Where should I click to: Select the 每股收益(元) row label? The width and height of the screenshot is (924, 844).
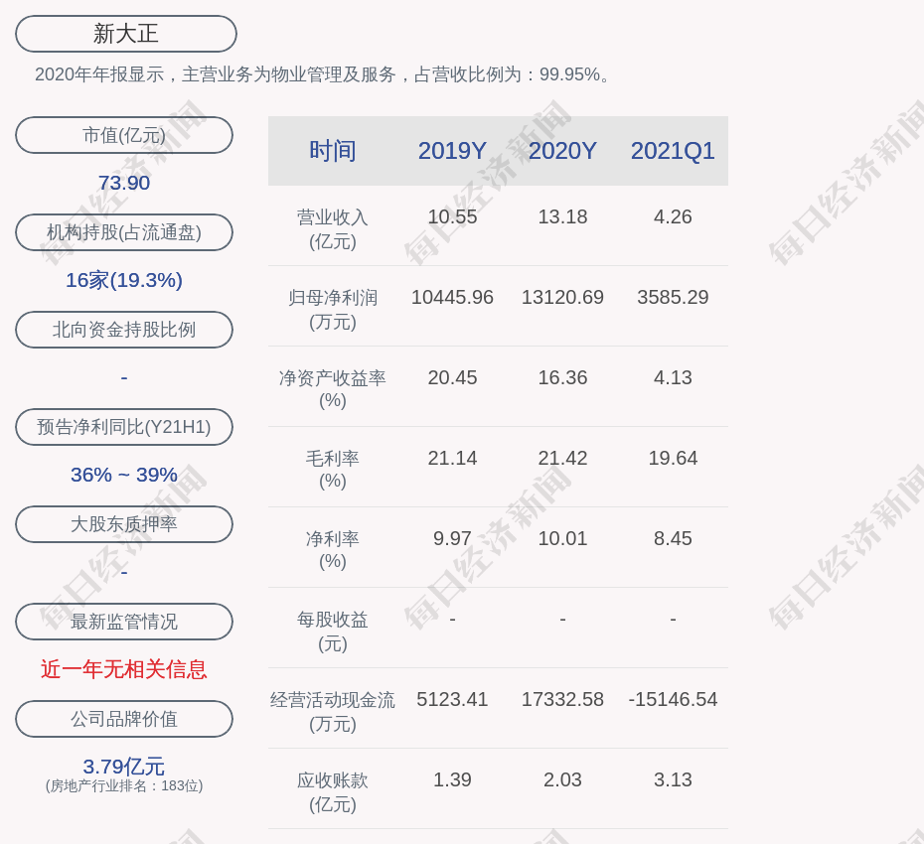(333, 632)
